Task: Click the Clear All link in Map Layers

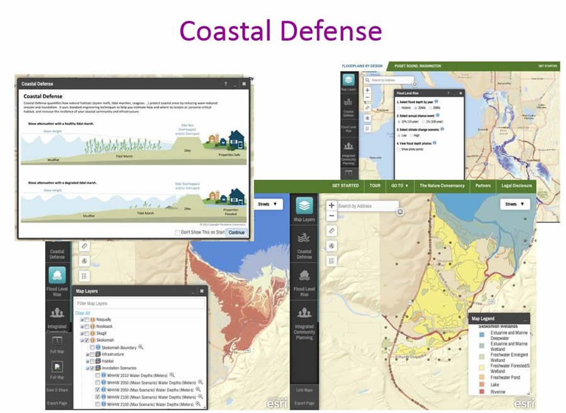Action: click(x=83, y=312)
